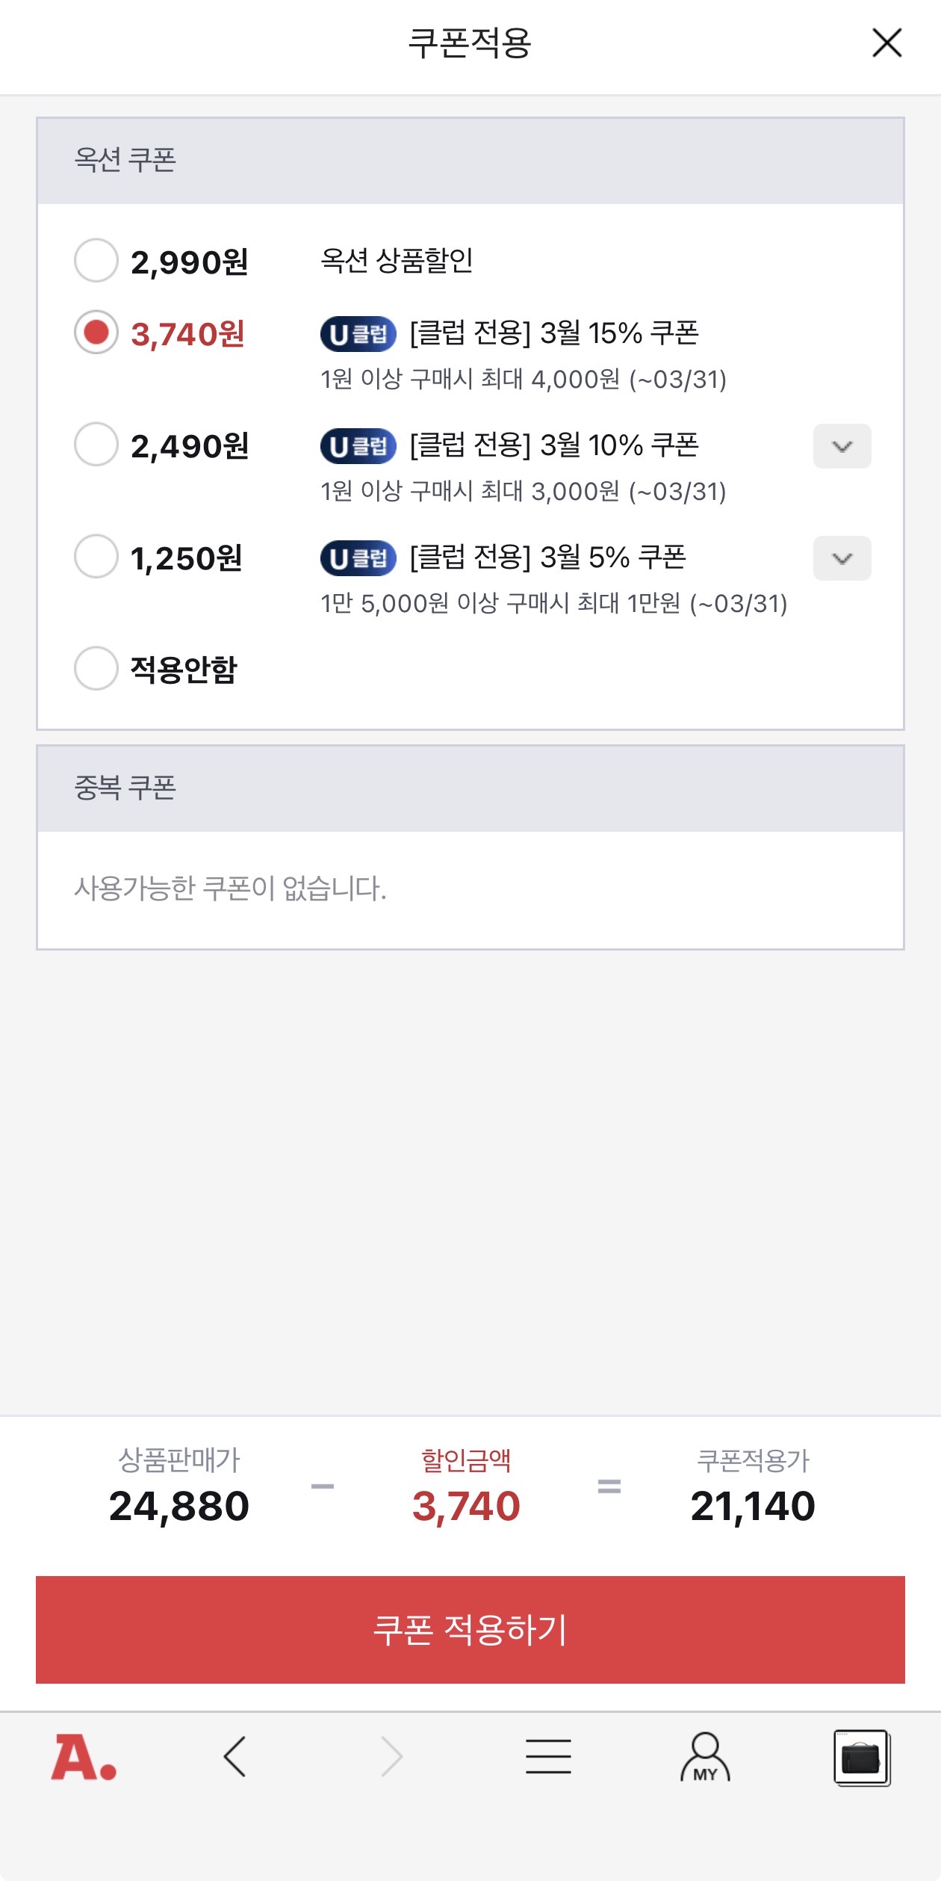Open the MY account icon

click(x=705, y=1756)
